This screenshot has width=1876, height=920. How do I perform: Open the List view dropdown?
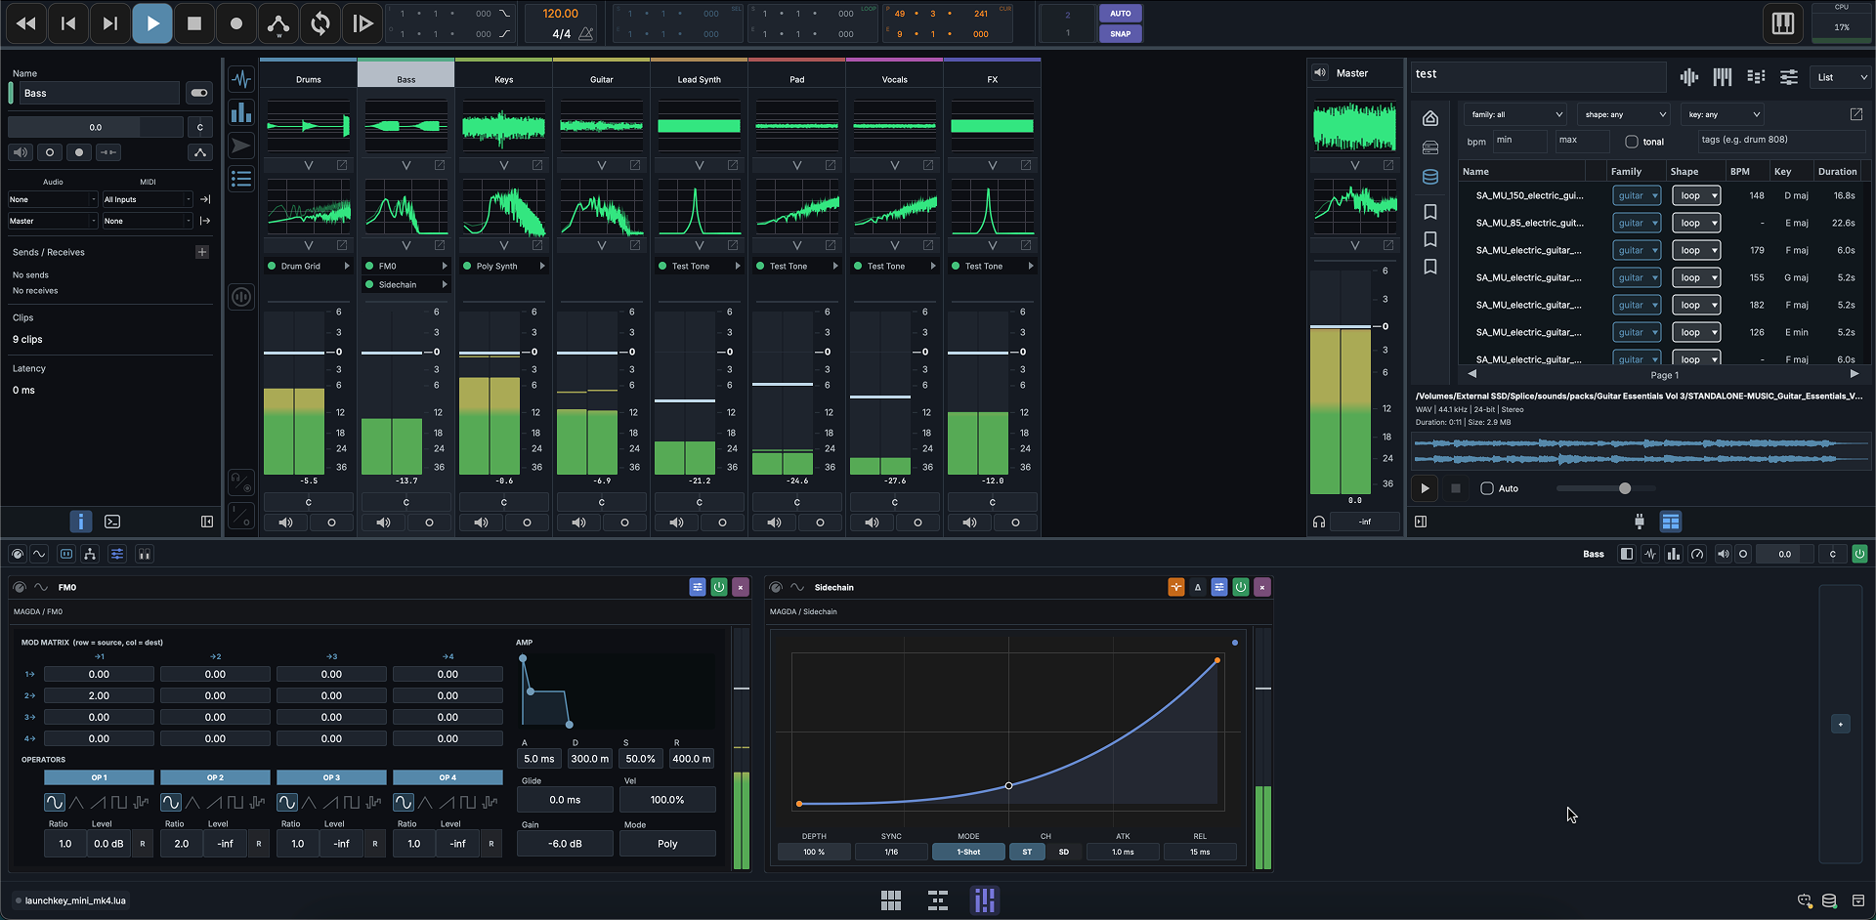coord(1842,77)
